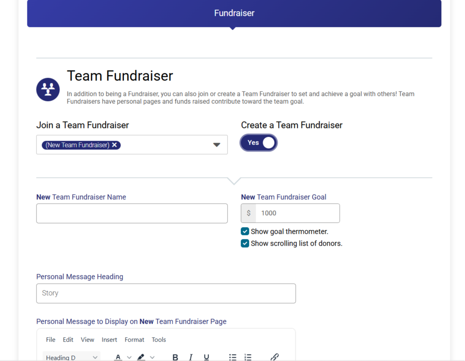Insert a numbered list
The width and height of the screenshot is (465, 361).
coord(248,357)
